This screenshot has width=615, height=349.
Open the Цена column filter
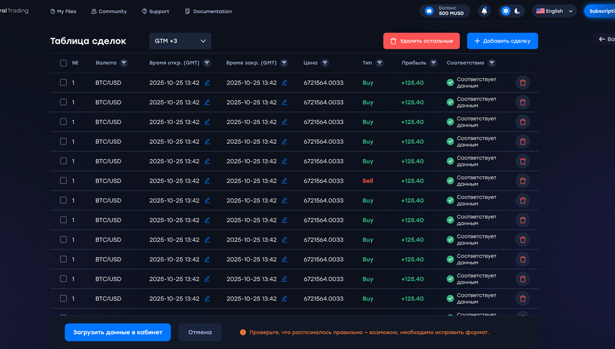325,63
